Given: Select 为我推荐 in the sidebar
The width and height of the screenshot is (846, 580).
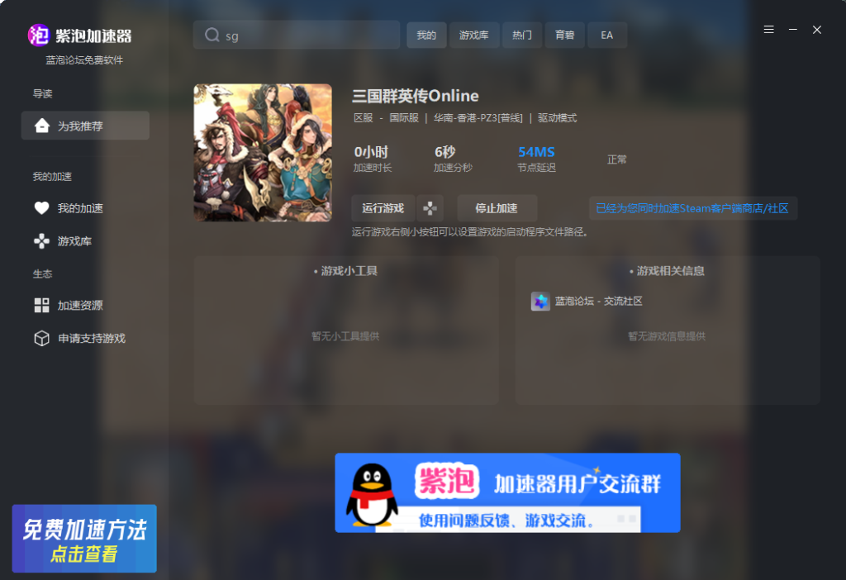Looking at the screenshot, I should coord(85,126).
